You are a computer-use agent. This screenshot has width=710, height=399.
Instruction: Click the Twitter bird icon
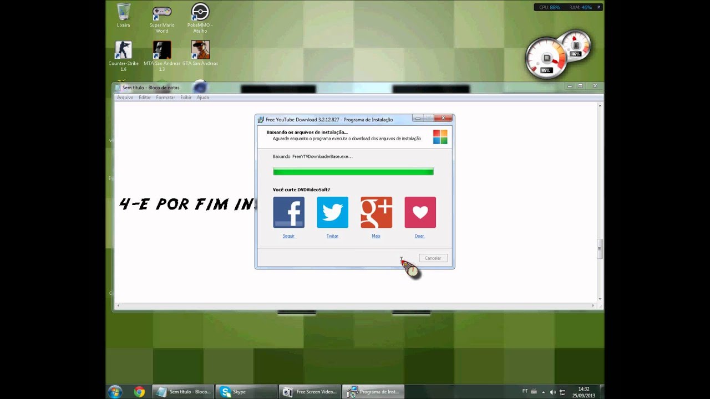click(x=332, y=212)
